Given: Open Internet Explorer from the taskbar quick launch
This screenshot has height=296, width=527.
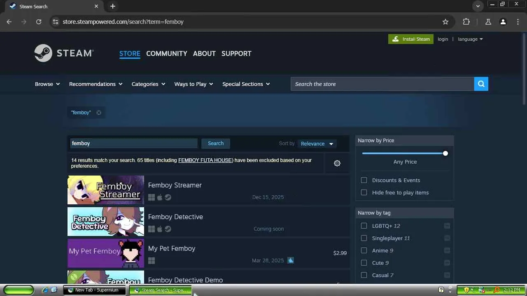Looking at the screenshot, I should click(x=45, y=290).
